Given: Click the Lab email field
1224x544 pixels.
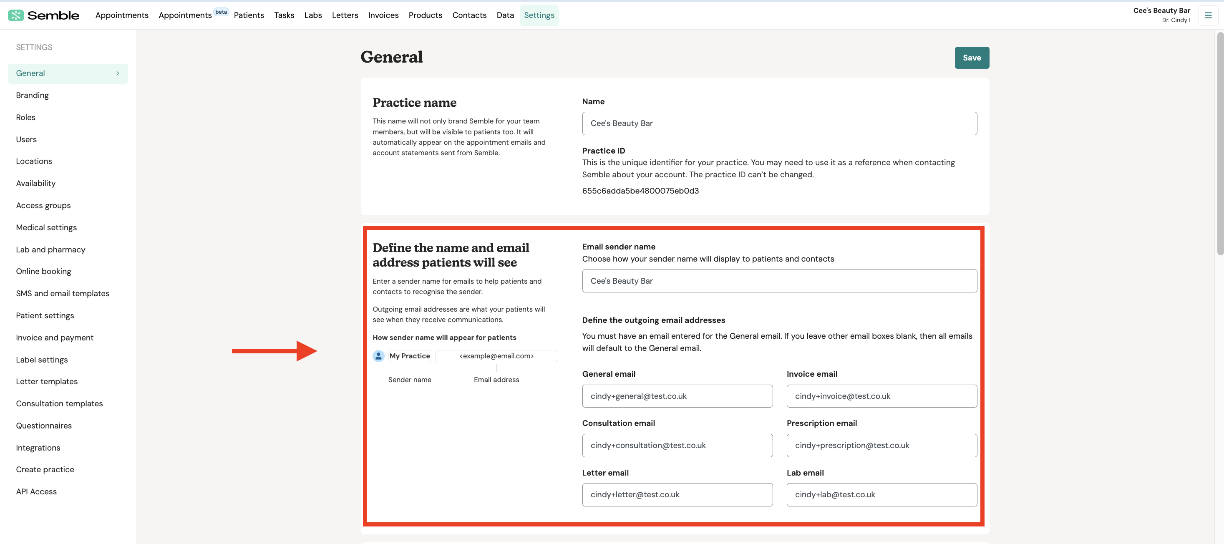Looking at the screenshot, I should (881, 495).
